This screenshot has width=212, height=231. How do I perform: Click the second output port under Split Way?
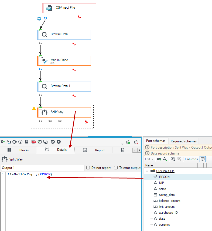pos(50,121)
